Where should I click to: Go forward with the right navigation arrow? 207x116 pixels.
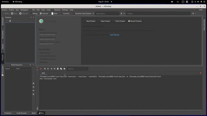[x=193, y=14]
